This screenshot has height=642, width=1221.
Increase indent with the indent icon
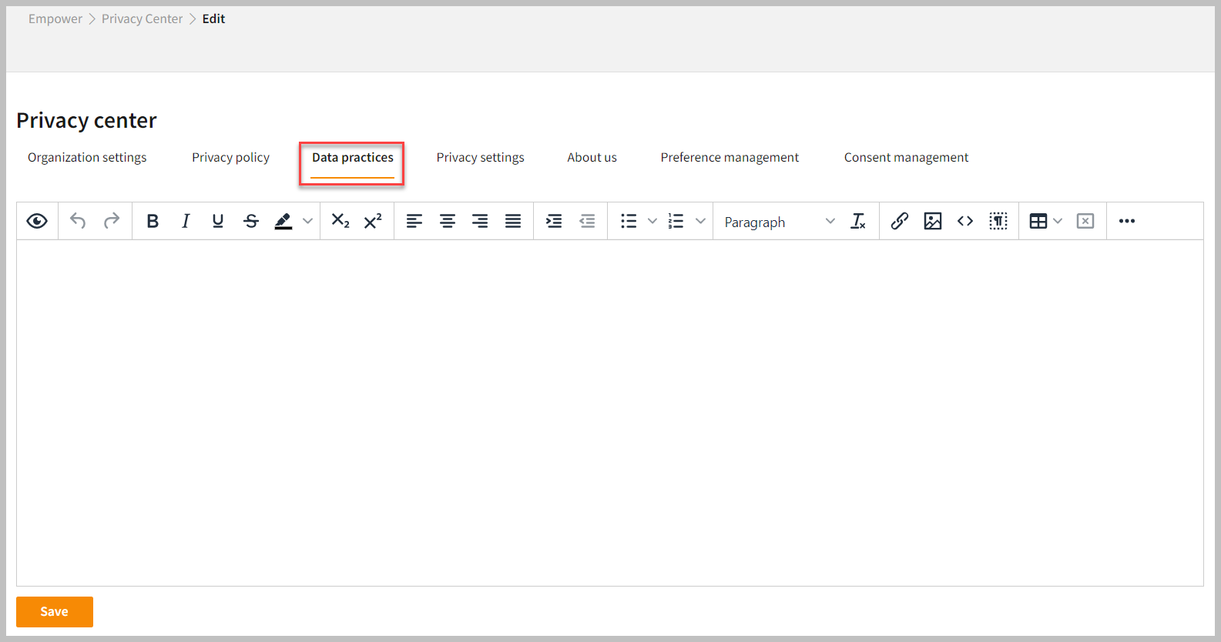point(554,222)
